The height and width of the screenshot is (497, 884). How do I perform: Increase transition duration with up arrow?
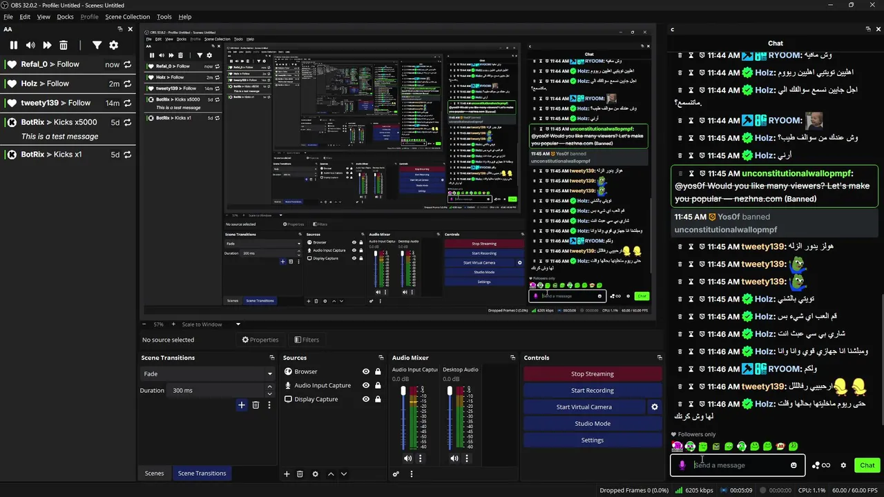tap(271, 388)
